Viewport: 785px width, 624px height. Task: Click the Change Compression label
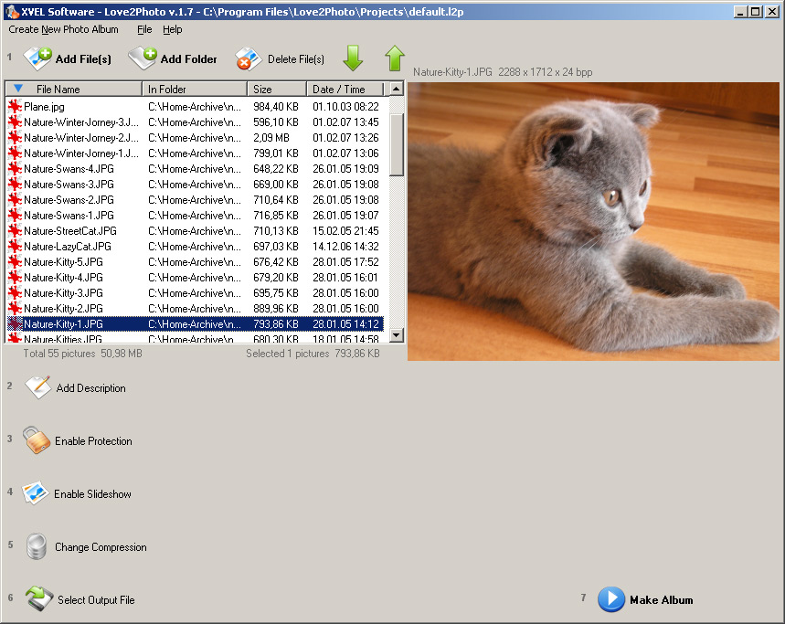101,547
